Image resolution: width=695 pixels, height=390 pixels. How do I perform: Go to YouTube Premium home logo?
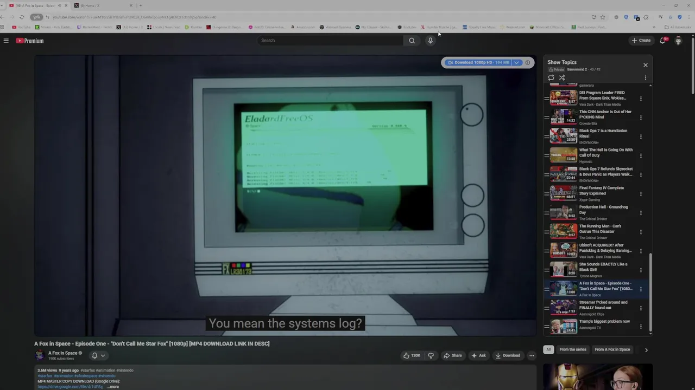click(x=30, y=41)
